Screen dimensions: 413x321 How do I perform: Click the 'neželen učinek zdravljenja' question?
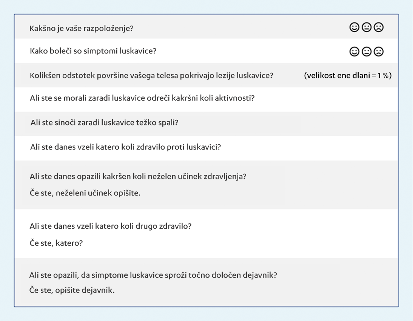138,176
